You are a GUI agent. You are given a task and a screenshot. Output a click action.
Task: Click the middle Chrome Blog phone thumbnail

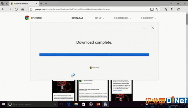tap(93, 91)
